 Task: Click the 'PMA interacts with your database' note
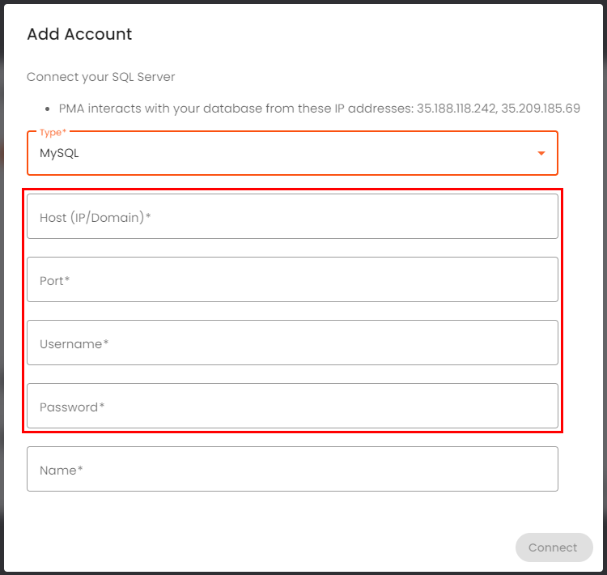(x=235, y=108)
